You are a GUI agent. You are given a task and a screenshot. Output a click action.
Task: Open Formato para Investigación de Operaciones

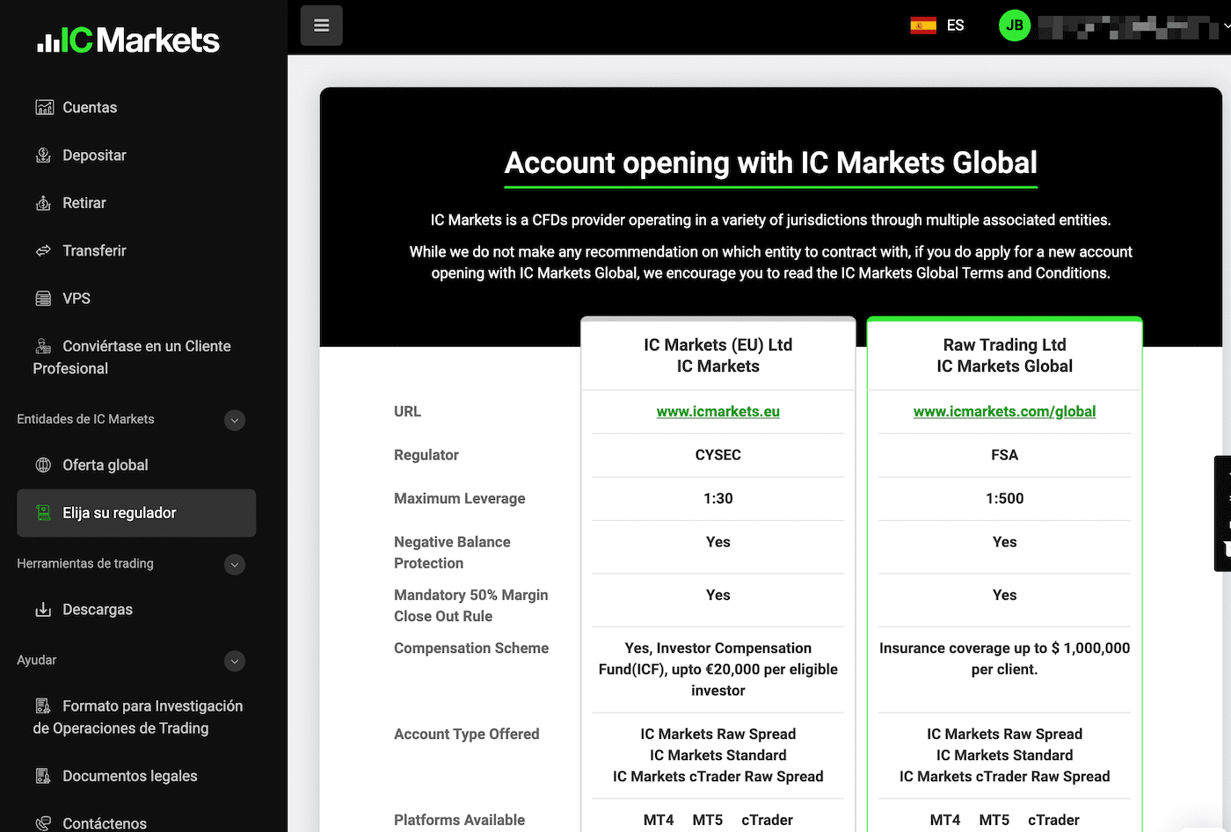[x=138, y=717]
